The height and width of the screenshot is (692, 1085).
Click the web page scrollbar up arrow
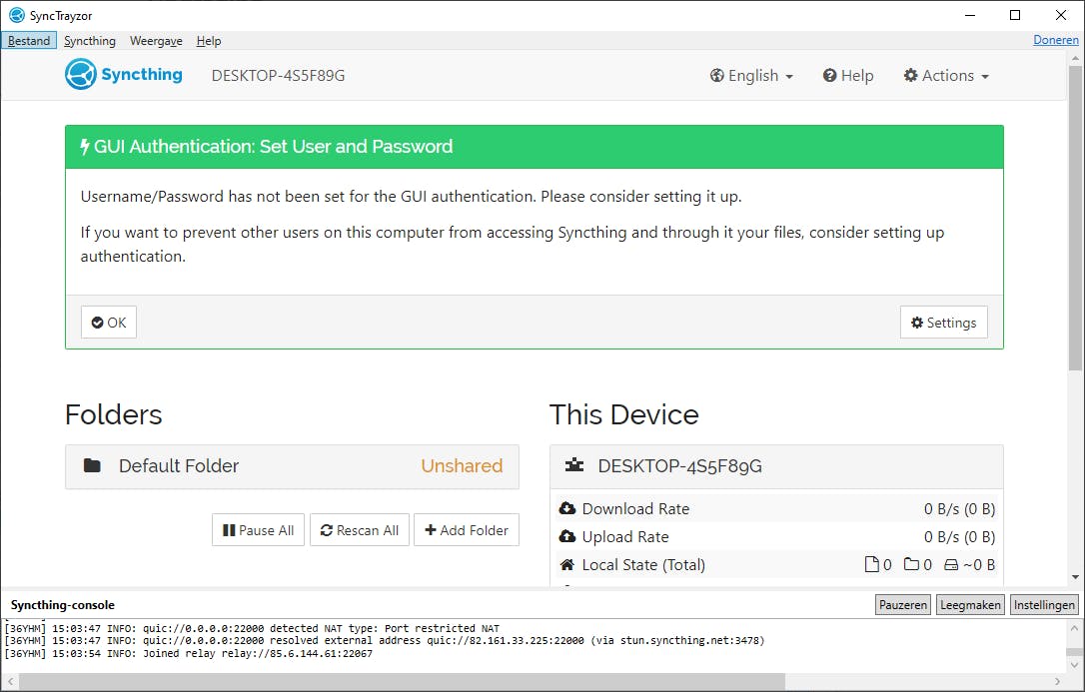pyautogui.click(x=1075, y=58)
